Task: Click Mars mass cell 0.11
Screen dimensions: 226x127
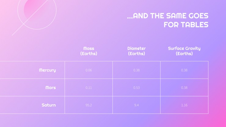Action: [x=89, y=88]
